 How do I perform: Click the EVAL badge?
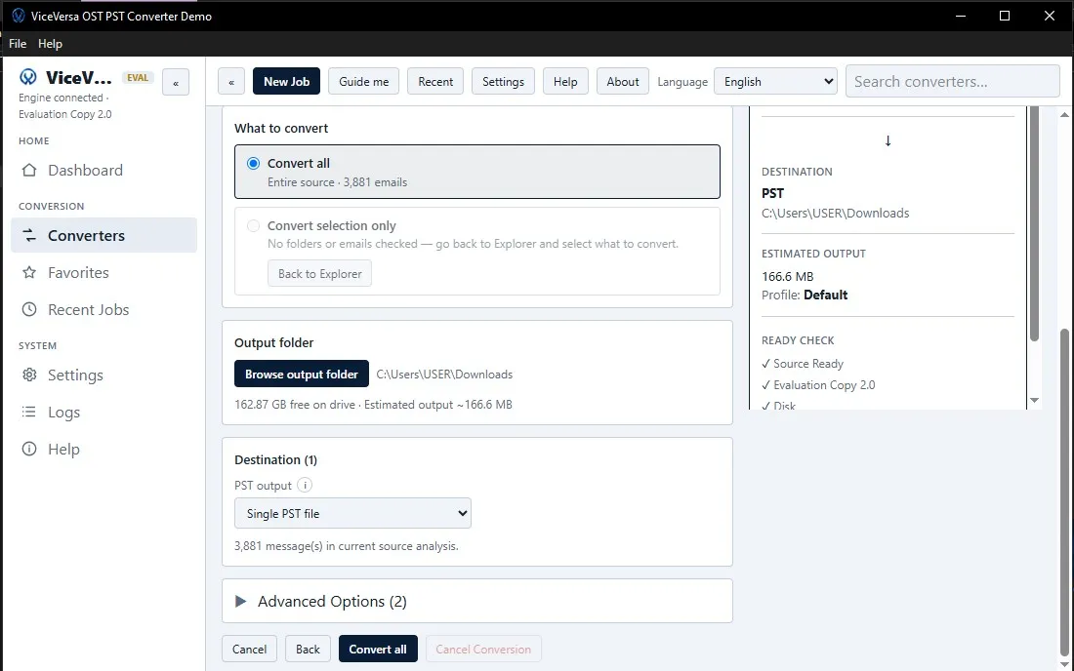[138, 77]
